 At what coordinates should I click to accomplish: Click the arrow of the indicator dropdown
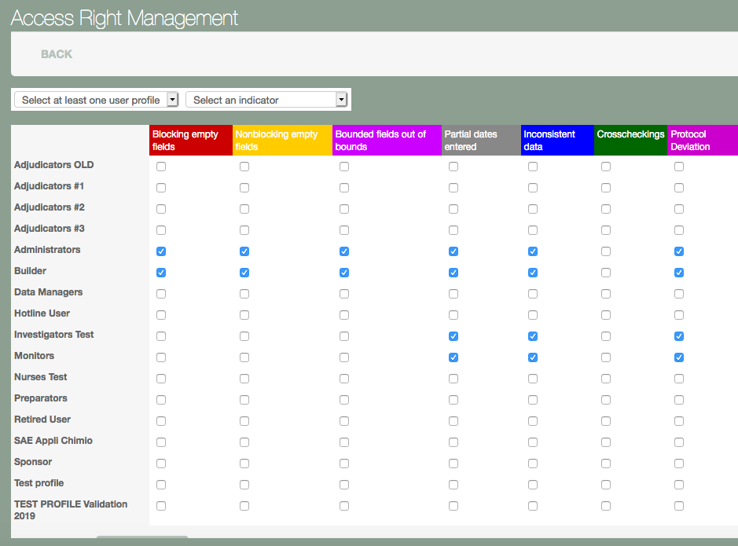click(341, 100)
